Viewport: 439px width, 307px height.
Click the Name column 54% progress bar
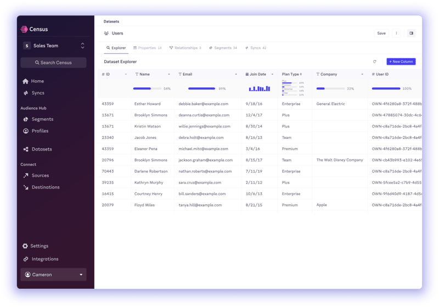[x=147, y=88]
